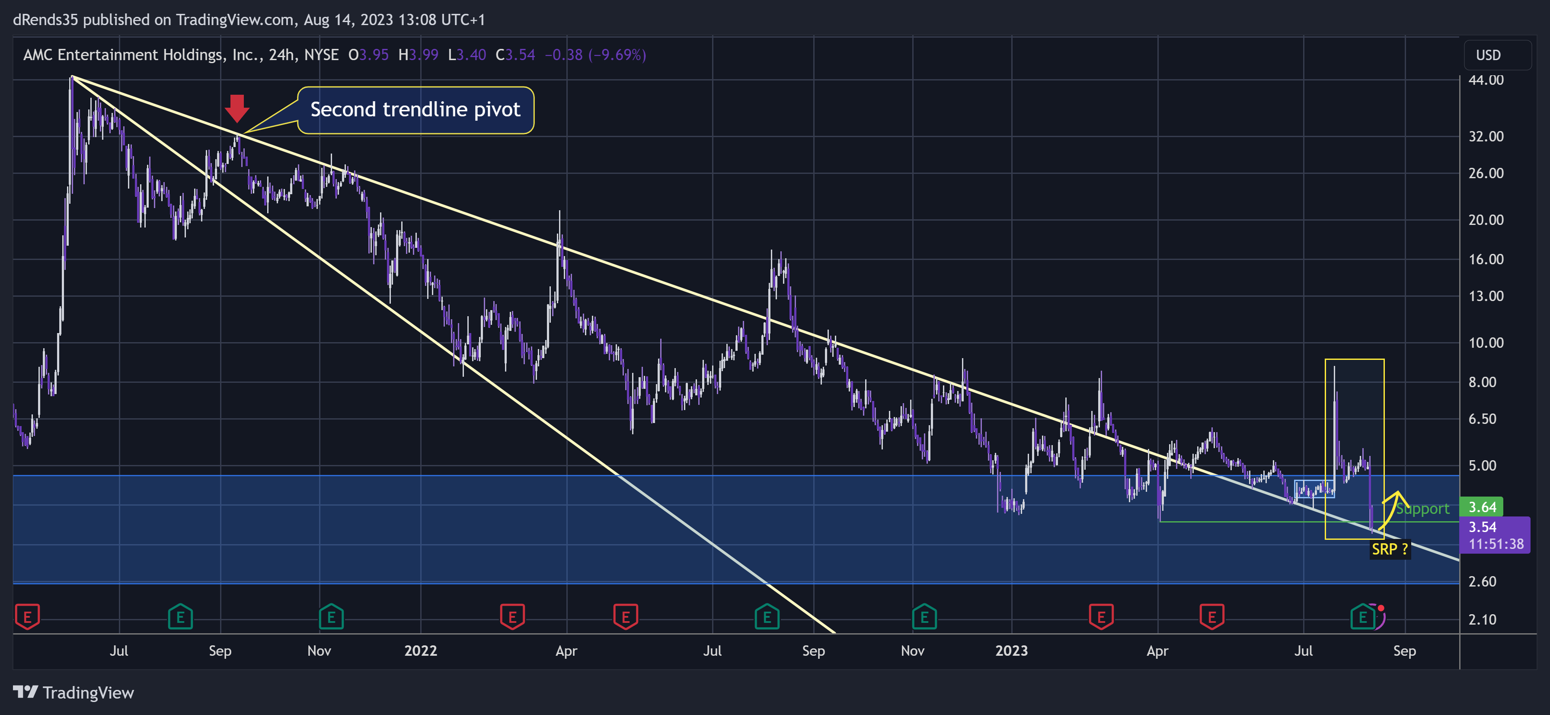The width and height of the screenshot is (1550, 715).
Task: Open the green earnings marker for August 2023
Action: pyautogui.click(x=1362, y=617)
